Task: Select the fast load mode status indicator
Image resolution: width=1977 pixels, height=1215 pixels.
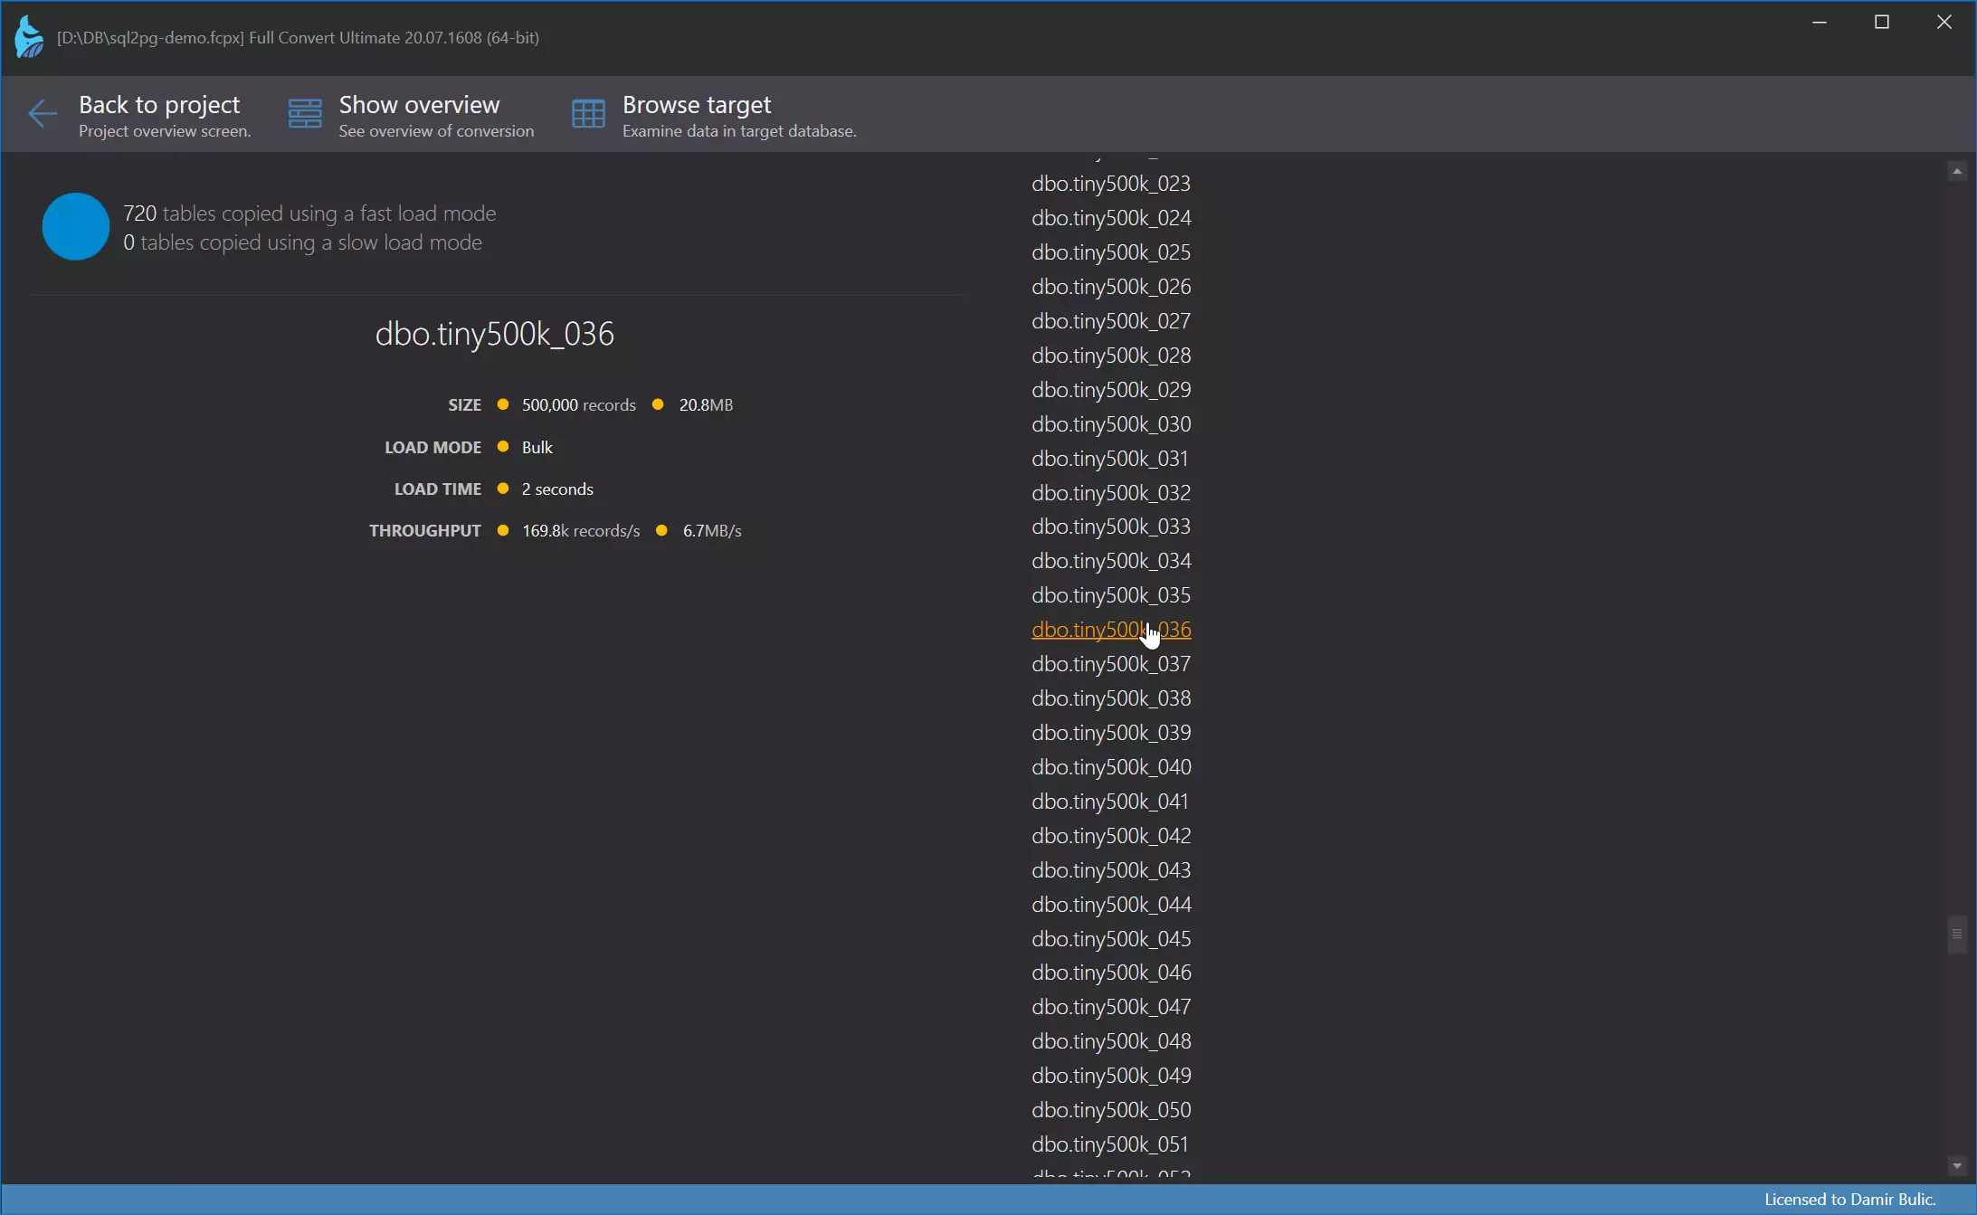Action: (x=76, y=227)
